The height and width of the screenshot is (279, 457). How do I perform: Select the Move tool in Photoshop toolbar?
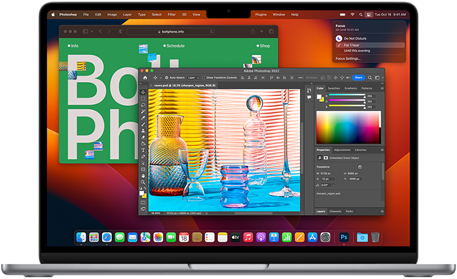pyautogui.click(x=143, y=92)
